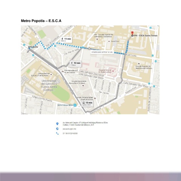
Task: Click the phone number 01 55 5729 6000
Action: pyautogui.click(x=70, y=133)
